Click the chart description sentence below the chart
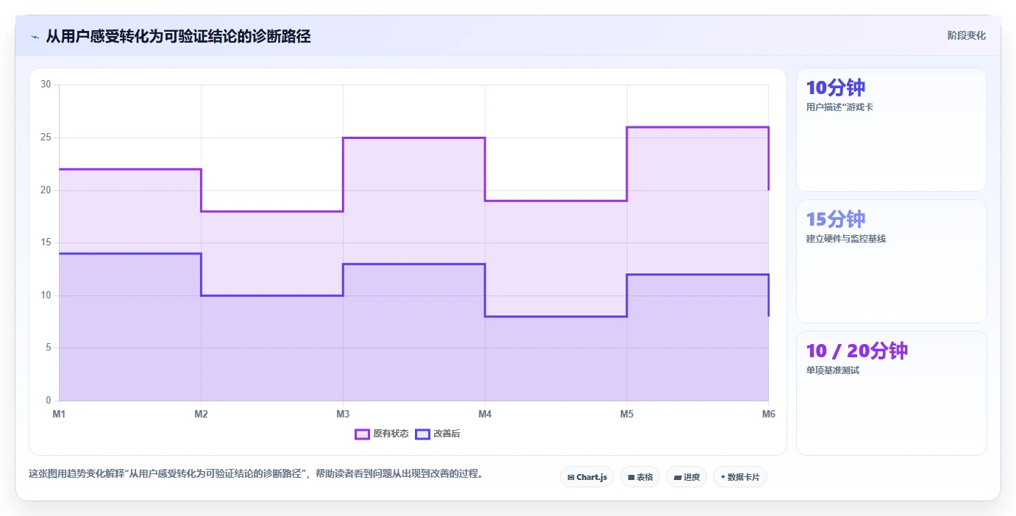The width and height of the screenshot is (1016, 516). [257, 473]
